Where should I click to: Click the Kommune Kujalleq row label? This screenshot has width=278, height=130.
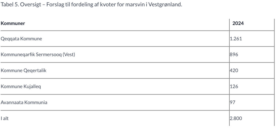point(21,86)
